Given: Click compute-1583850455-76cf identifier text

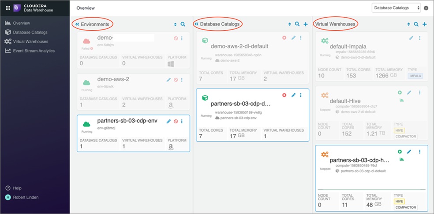Looking at the screenshot, I should pos(356,165).
